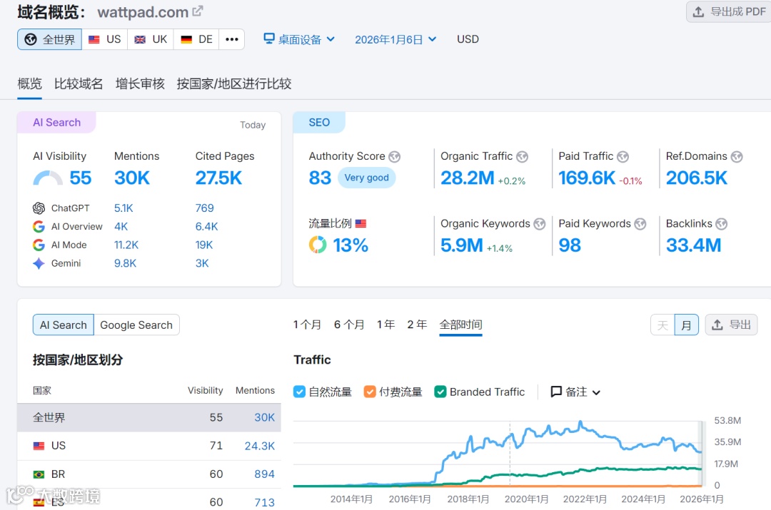771x510 pixels.
Task: Click the Google icon beside AI Mode
Action: (39, 245)
